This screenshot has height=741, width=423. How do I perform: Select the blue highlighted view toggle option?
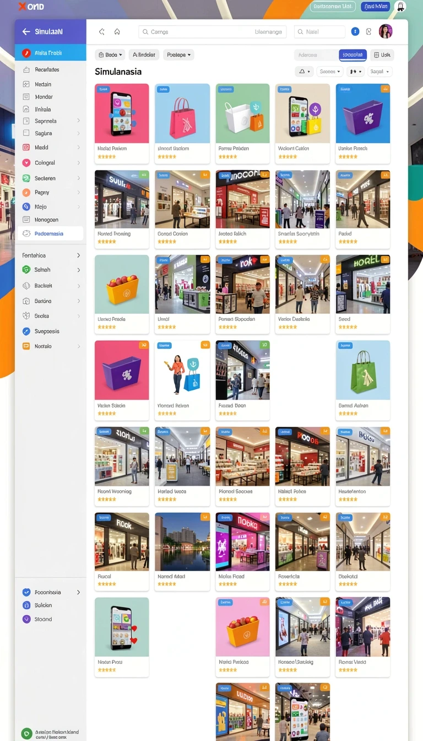(x=352, y=55)
